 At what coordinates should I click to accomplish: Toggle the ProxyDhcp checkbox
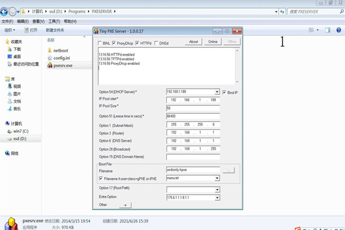coord(114,43)
